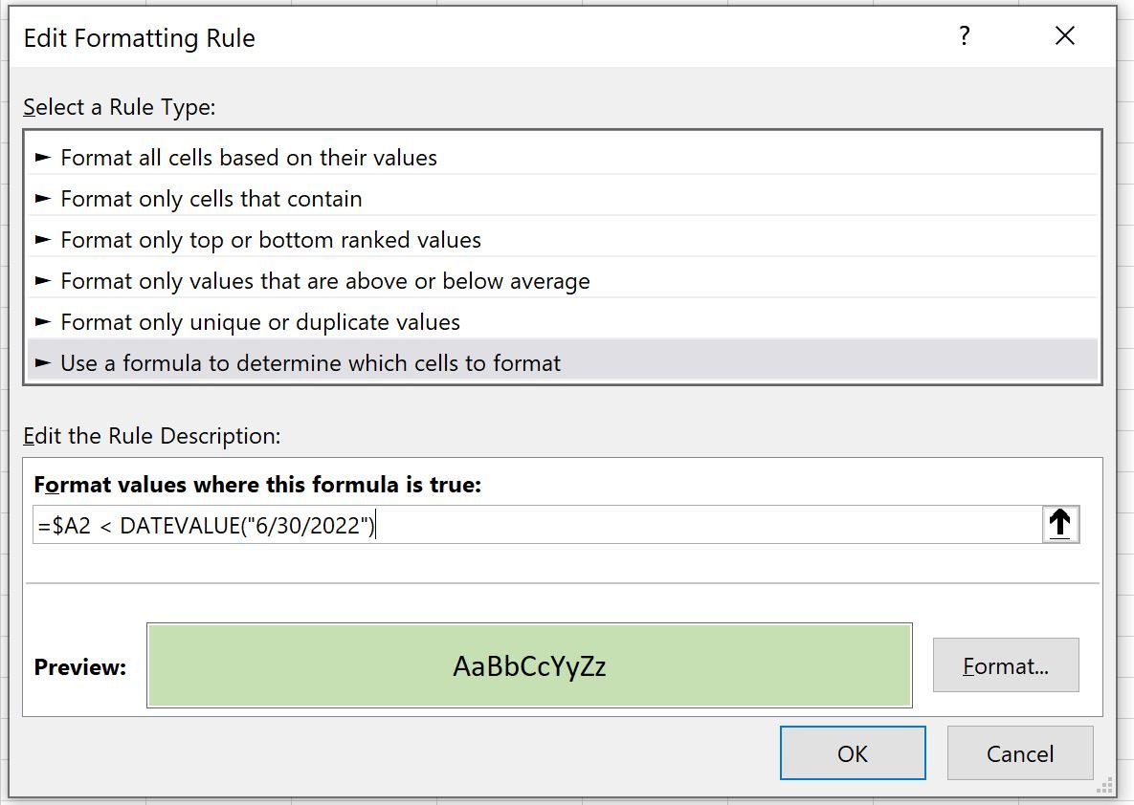The image size is (1134, 805).
Task: Select 'Format all cells based on their values'
Action: 562,157
